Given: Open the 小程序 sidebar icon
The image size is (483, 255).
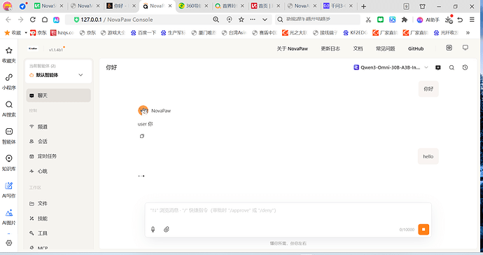Looking at the screenshot, I should coord(9,77).
